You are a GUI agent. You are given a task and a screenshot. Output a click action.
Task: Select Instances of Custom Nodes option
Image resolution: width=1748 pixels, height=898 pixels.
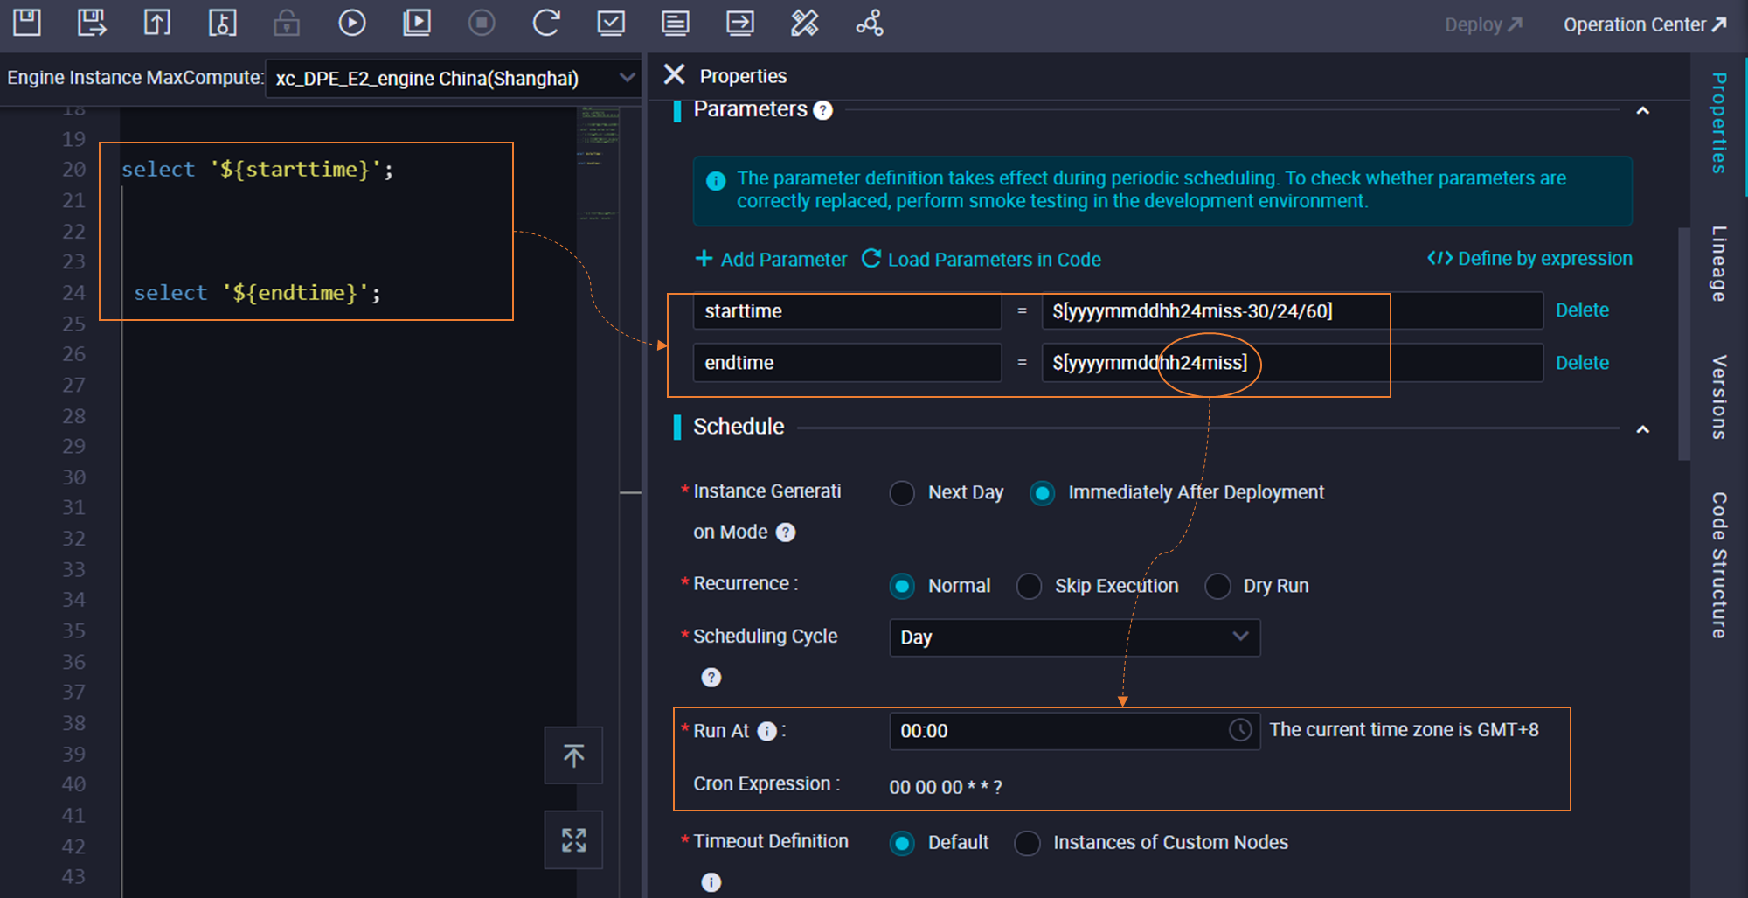1027,843
